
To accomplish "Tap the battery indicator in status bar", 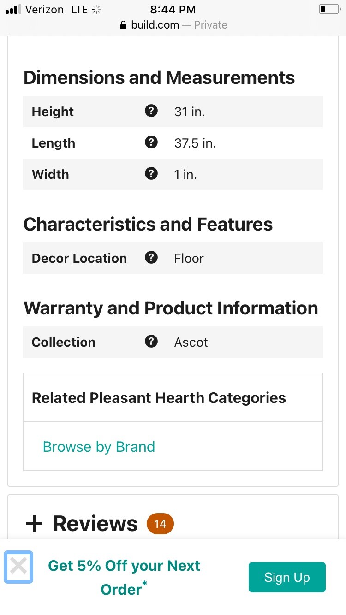I will tap(328, 9).
